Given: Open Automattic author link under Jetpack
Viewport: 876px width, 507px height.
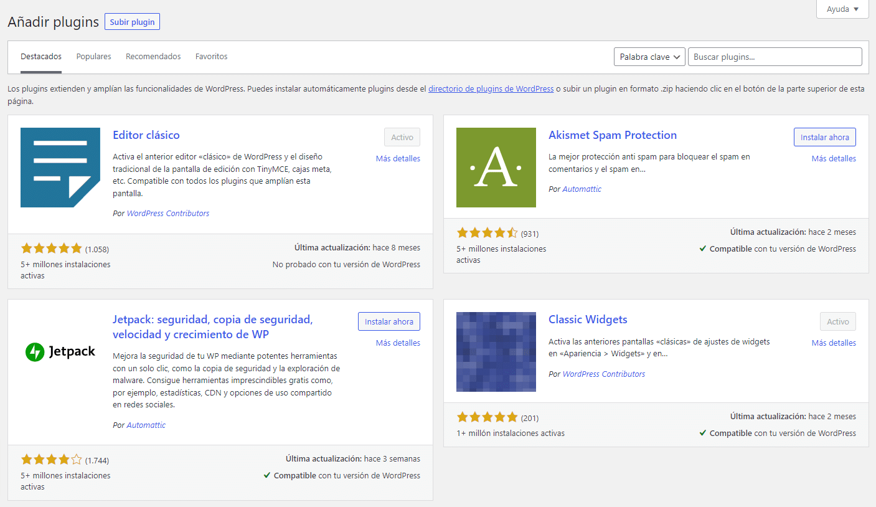Looking at the screenshot, I should pyautogui.click(x=146, y=425).
